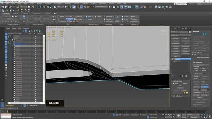The width and height of the screenshot is (212, 119).
Task: Click the Play Animation button
Action: coord(168,115)
